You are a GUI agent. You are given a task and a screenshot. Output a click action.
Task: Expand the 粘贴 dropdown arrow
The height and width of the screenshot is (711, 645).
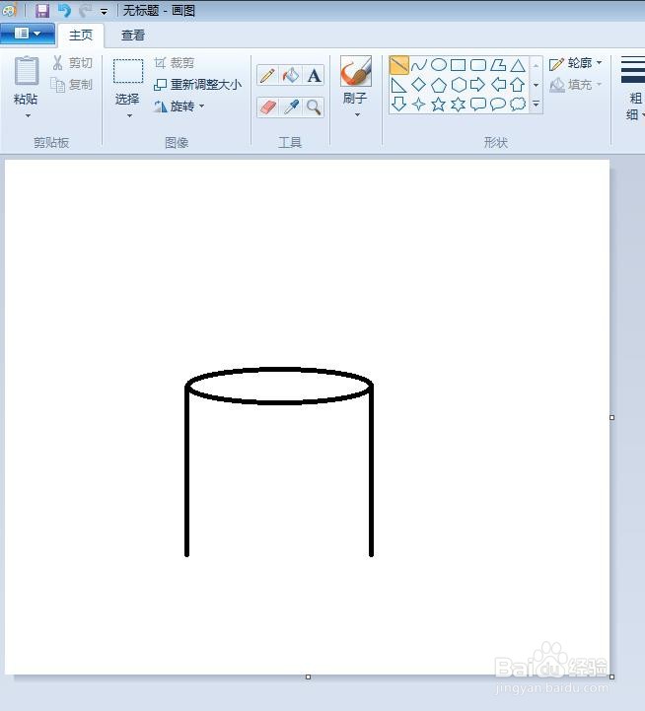[28, 115]
